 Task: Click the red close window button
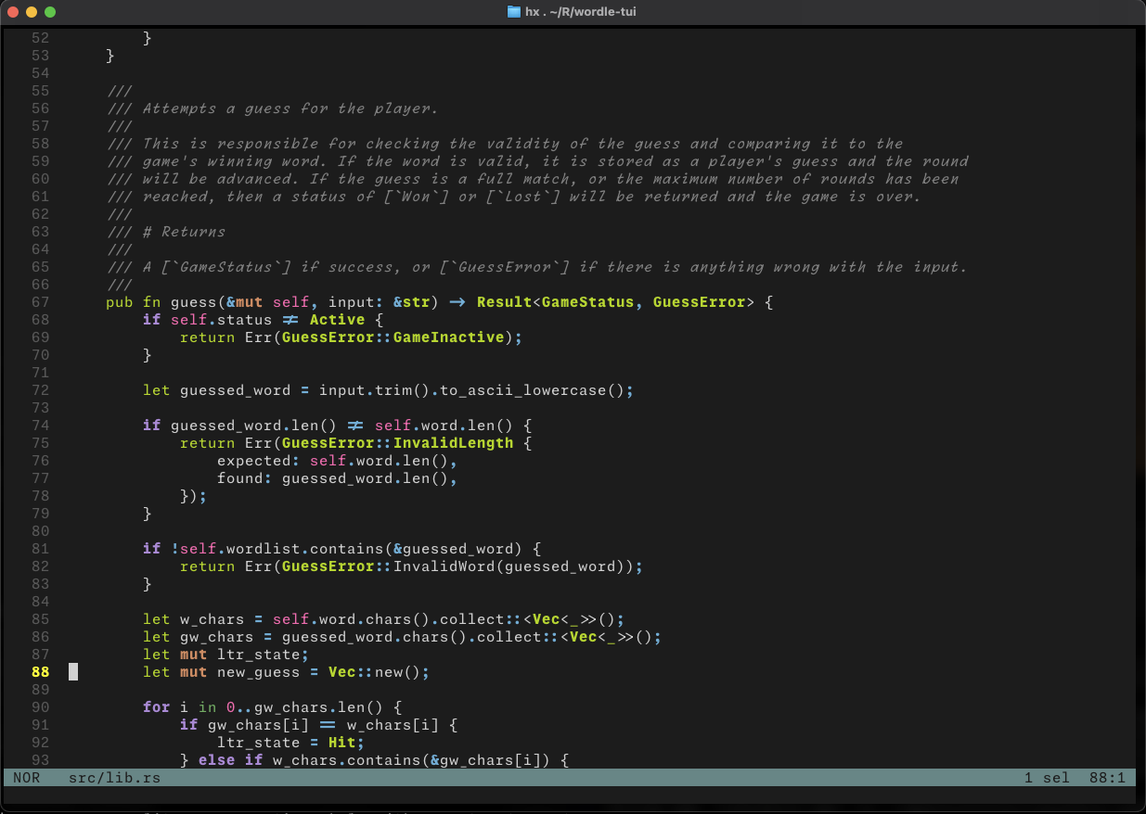(x=13, y=12)
